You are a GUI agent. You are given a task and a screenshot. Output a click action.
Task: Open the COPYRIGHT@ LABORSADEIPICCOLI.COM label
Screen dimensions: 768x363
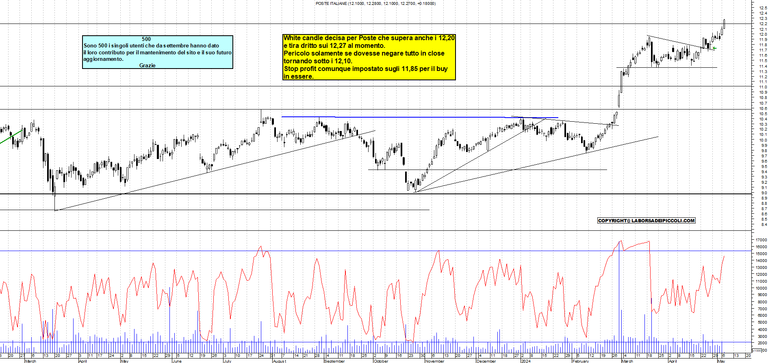[x=647, y=221]
